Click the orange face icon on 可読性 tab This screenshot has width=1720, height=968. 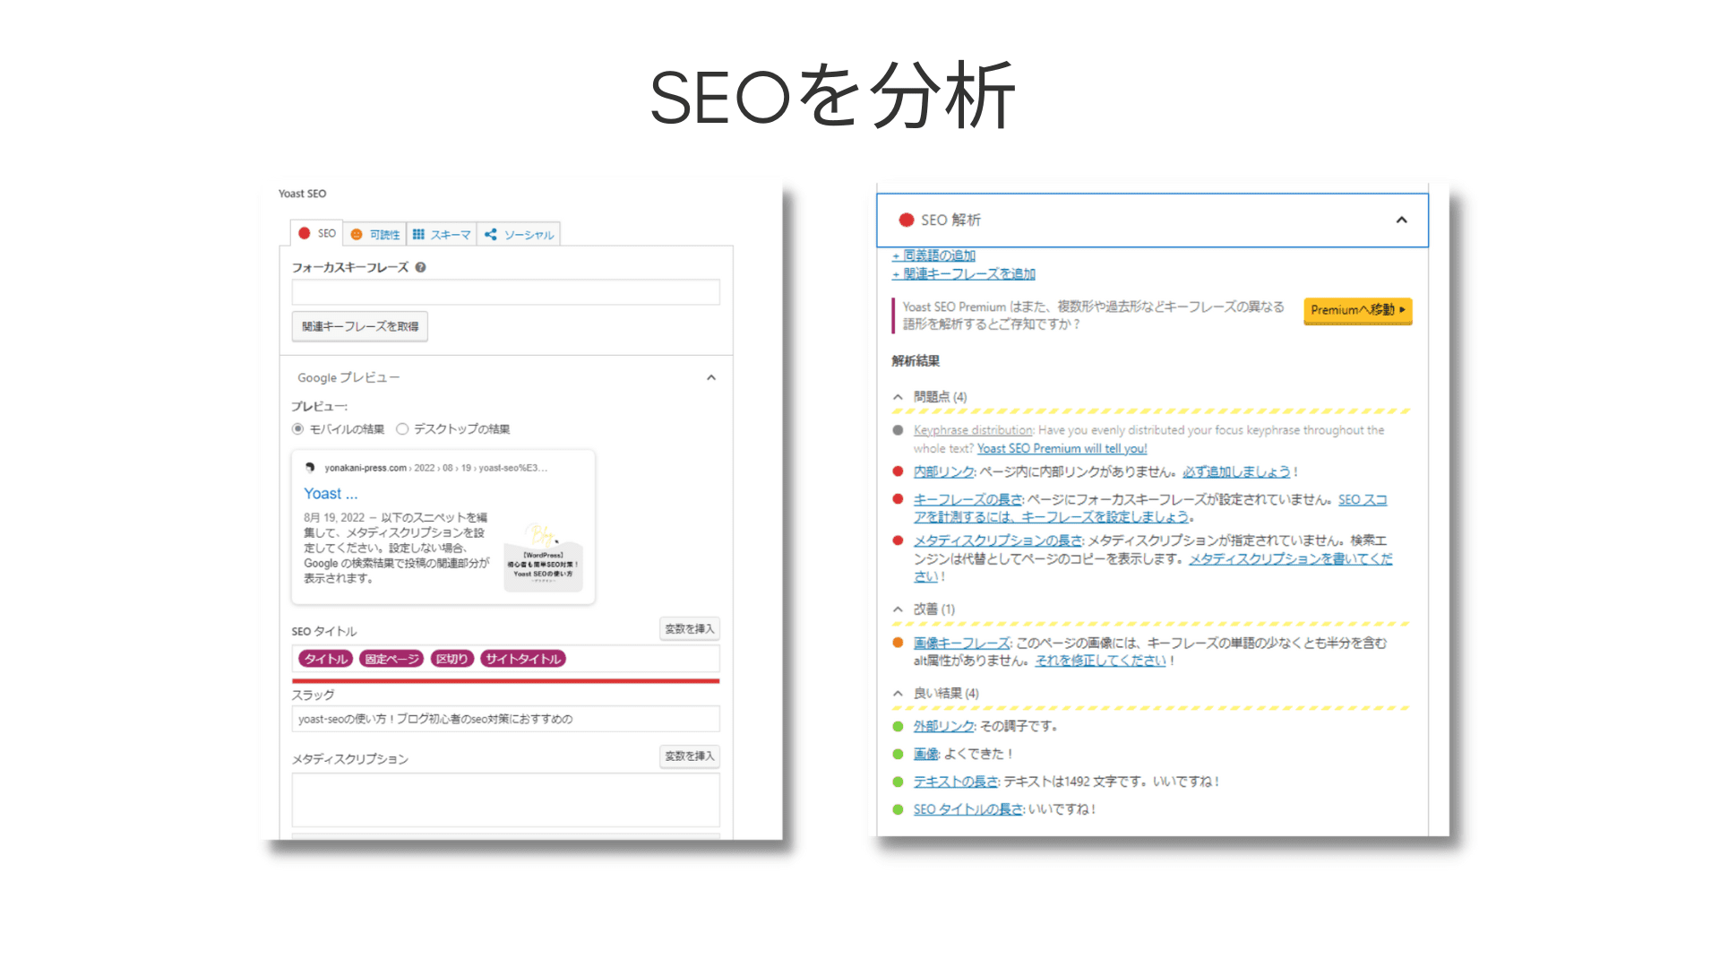[357, 234]
